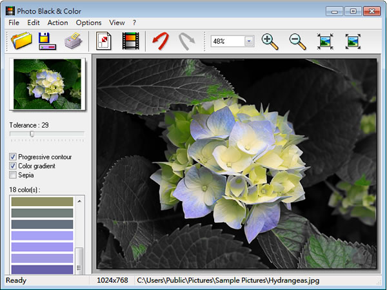Enable the Sepia checkbox
The image size is (387, 290).
click(13, 175)
